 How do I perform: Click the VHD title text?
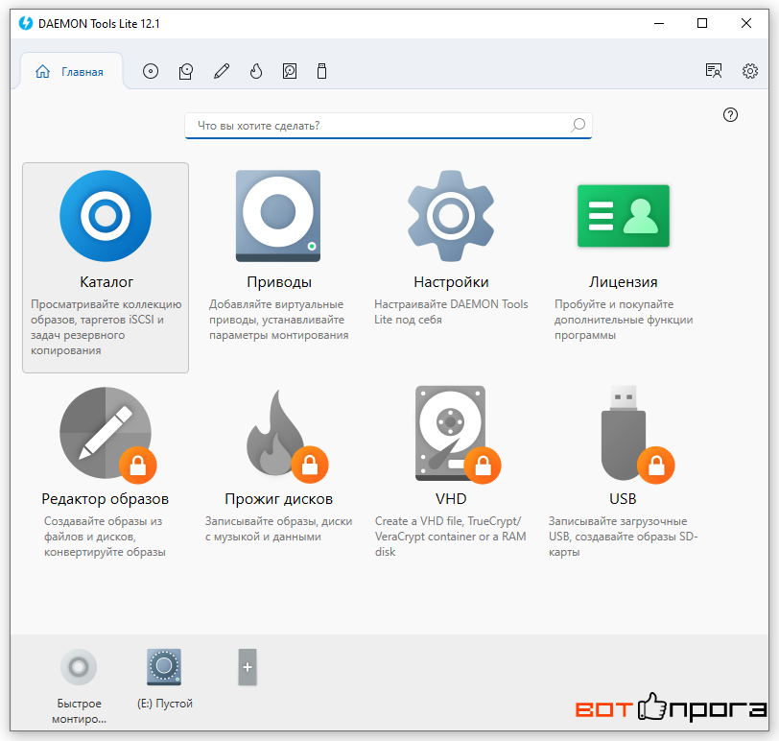tap(451, 499)
